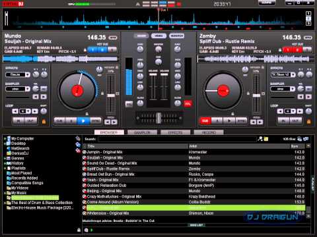Viewport: 317px width, 237px height.
Task: Click the crossfader handle
Action: (158, 118)
